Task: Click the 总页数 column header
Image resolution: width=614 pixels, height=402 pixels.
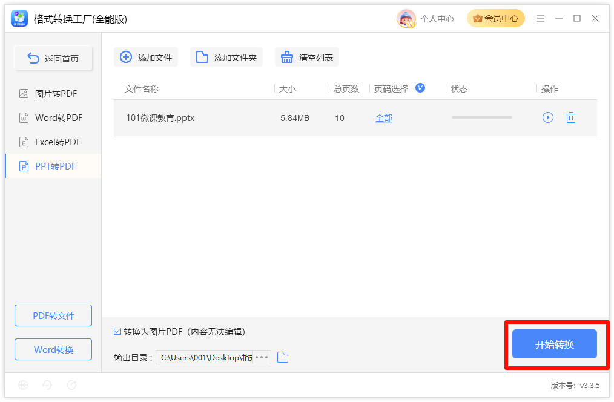Action: (346, 89)
